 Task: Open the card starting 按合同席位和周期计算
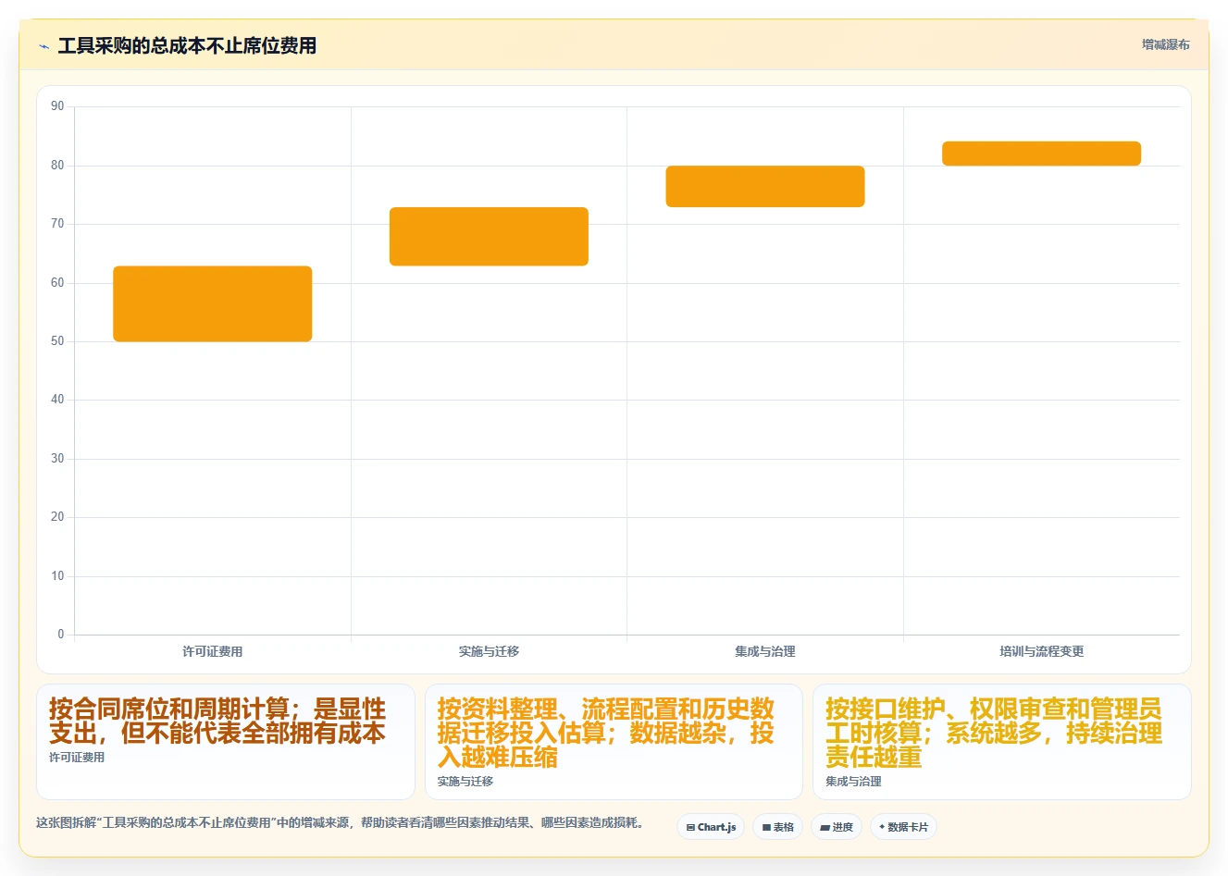point(226,742)
